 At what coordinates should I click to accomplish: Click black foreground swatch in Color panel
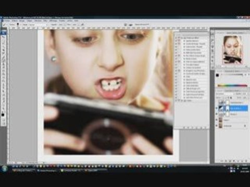(217, 75)
